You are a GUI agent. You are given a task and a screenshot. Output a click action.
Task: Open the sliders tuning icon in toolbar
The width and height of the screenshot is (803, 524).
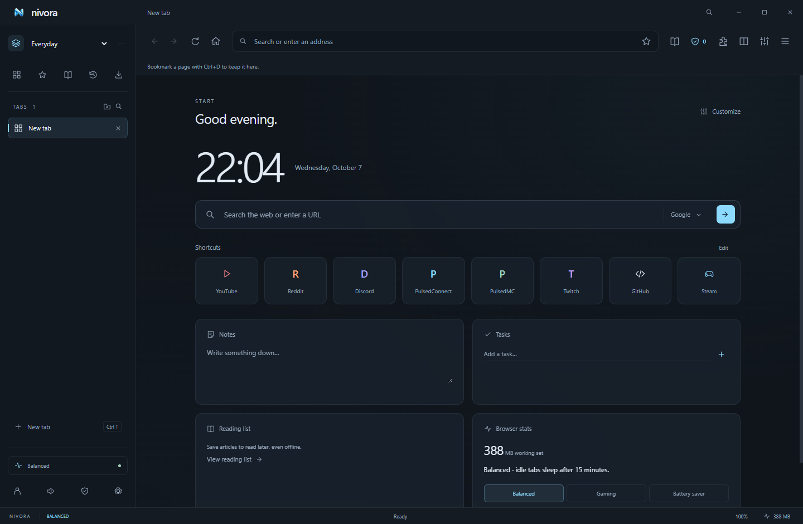tap(765, 41)
